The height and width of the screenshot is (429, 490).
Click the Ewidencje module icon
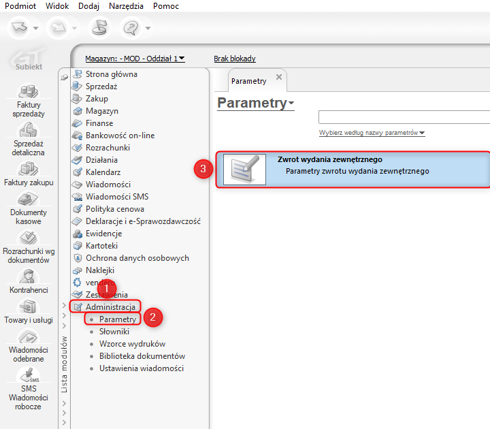[77, 234]
